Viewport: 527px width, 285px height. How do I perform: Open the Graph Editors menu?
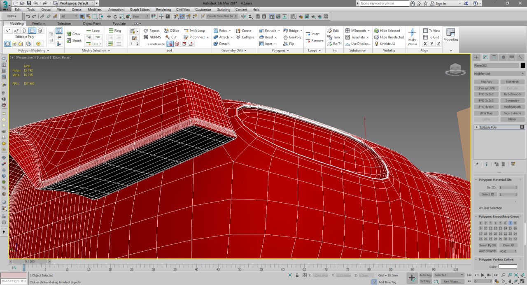pos(140,9)
